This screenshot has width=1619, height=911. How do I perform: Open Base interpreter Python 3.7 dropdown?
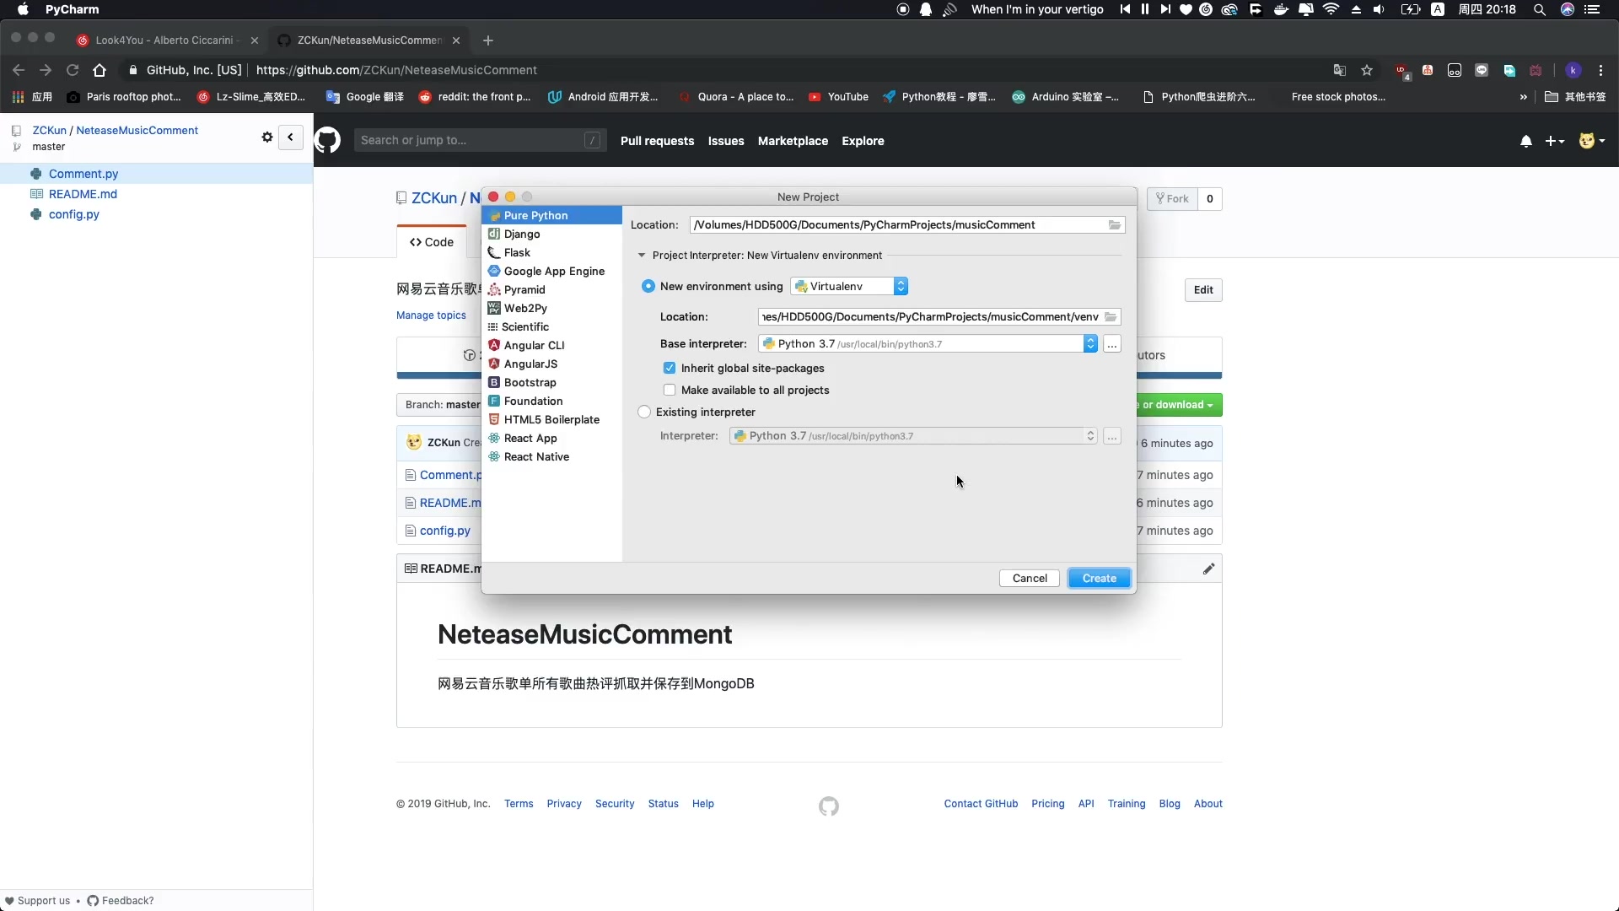(x=928, y=343)
